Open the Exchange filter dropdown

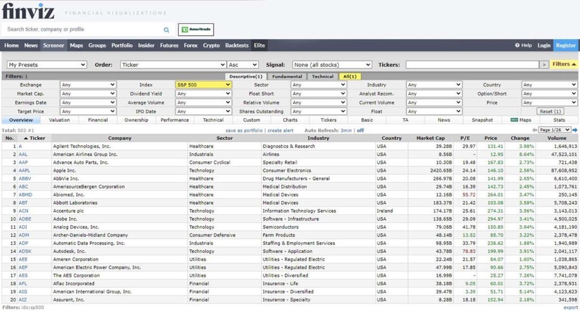pos(88,85)
